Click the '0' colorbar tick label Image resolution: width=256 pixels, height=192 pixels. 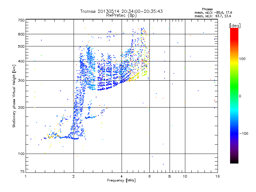(240, 96)
